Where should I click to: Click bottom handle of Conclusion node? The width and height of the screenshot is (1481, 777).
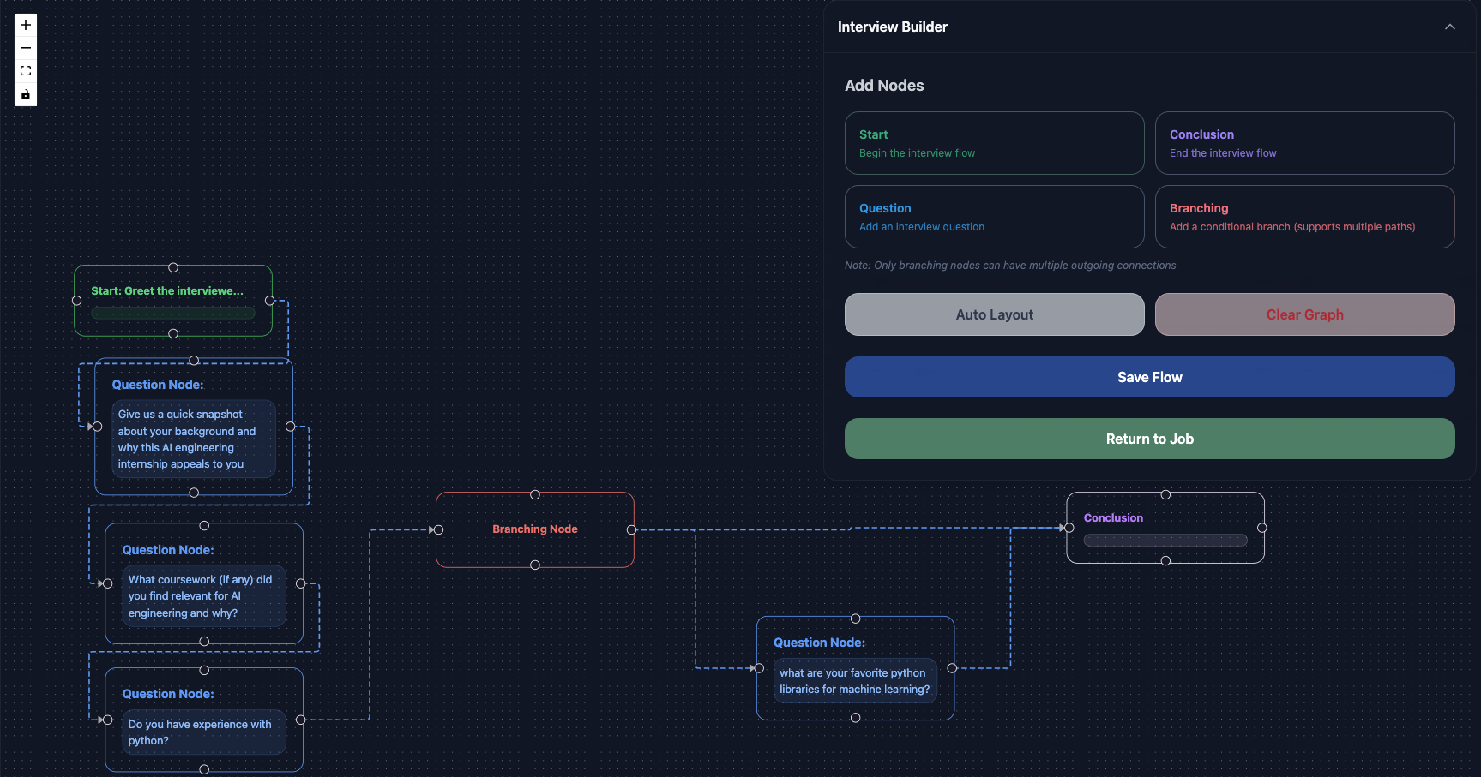tap(1165, 560)
